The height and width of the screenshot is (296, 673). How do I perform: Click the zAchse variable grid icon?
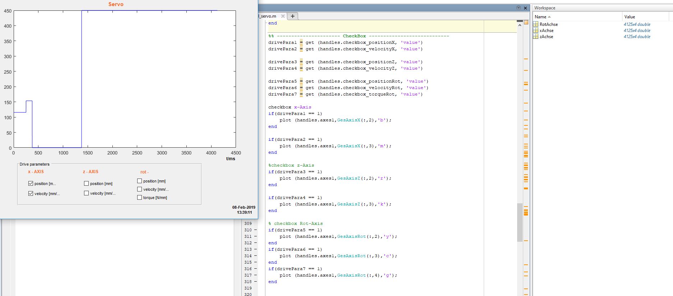tap(535, 37)
